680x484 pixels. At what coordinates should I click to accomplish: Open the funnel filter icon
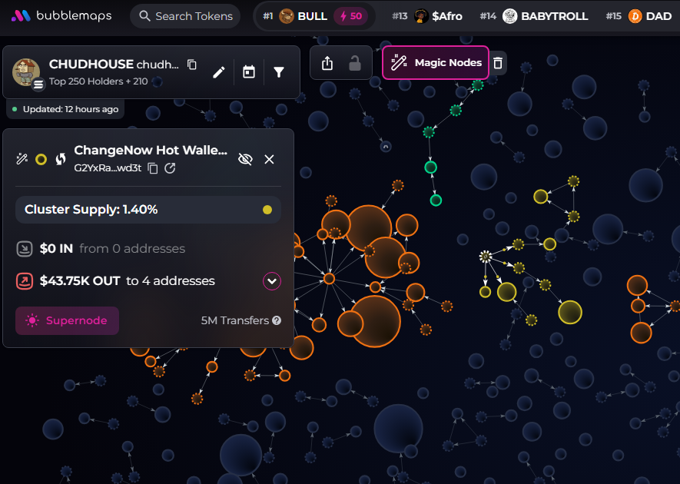coord(279,72)
